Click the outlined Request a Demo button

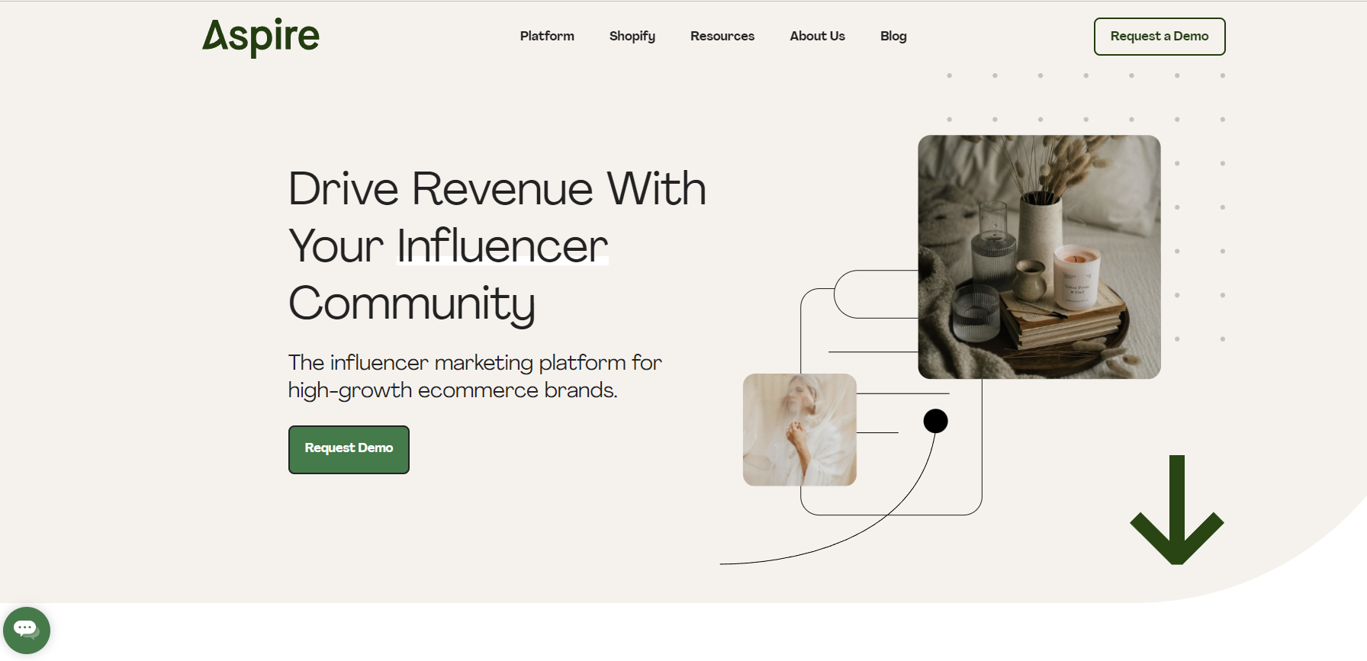click(x=1160, y=37)
